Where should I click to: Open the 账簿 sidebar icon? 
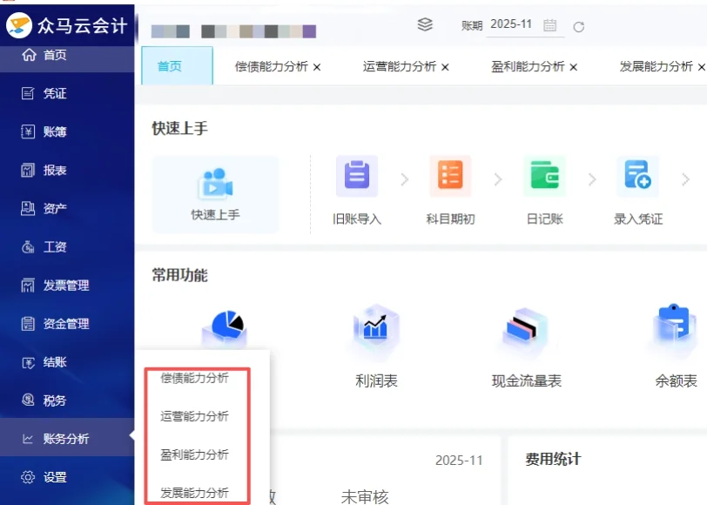(28, 131)
